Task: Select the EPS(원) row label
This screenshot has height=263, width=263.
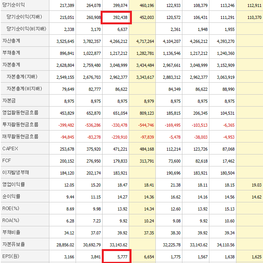Action: click(x=11, y=256)
